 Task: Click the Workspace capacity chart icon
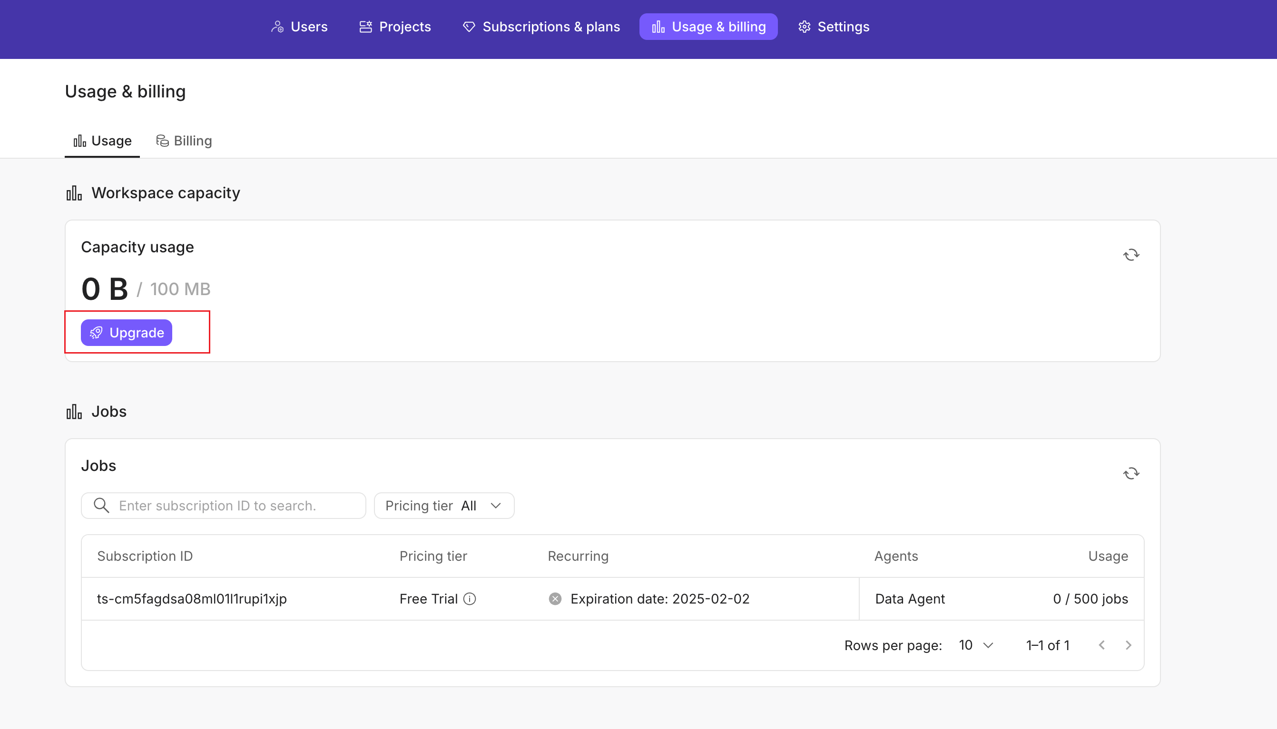pyautogui.click(x=74, y=193)
